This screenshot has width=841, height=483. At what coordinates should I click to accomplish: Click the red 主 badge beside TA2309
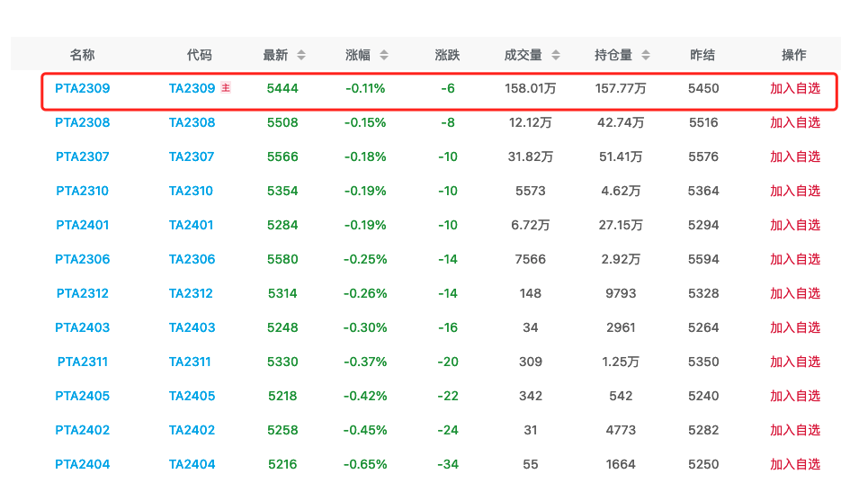(x=226, y=88)
